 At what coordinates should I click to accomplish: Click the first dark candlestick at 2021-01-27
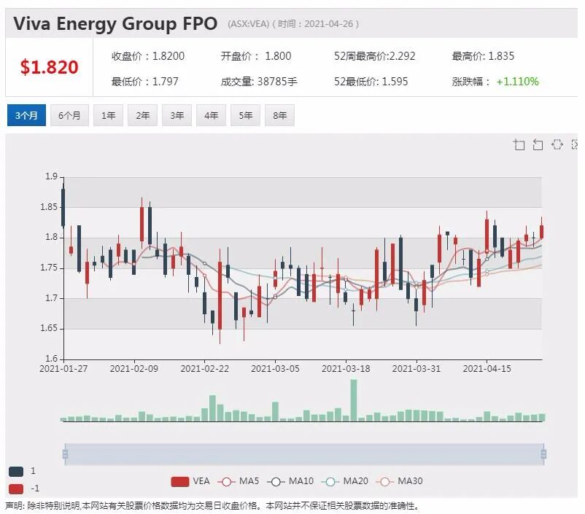pos(63,207)
